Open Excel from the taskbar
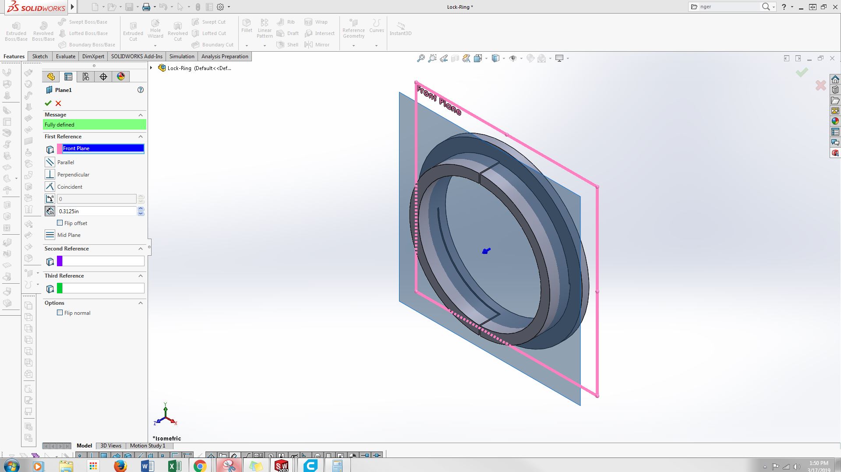The image size is (841, 472). click(x=174, y=466)
